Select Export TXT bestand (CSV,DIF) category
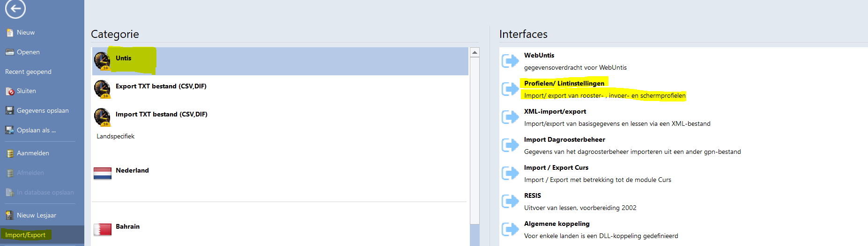The image size is (868, 246). click(x=161, y=87)
